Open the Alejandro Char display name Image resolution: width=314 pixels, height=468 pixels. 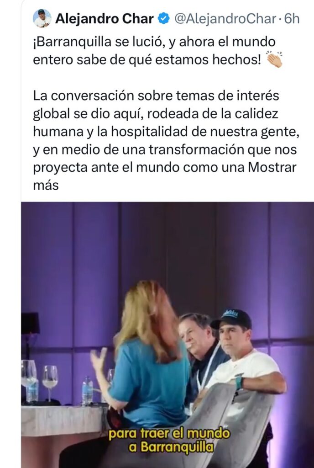point(104,19)
